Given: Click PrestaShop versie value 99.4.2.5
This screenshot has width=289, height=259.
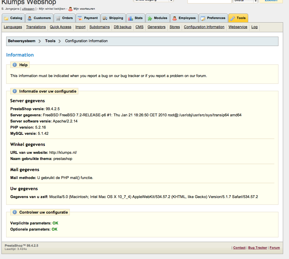Looking at the screenshot, I should point(53,109).
